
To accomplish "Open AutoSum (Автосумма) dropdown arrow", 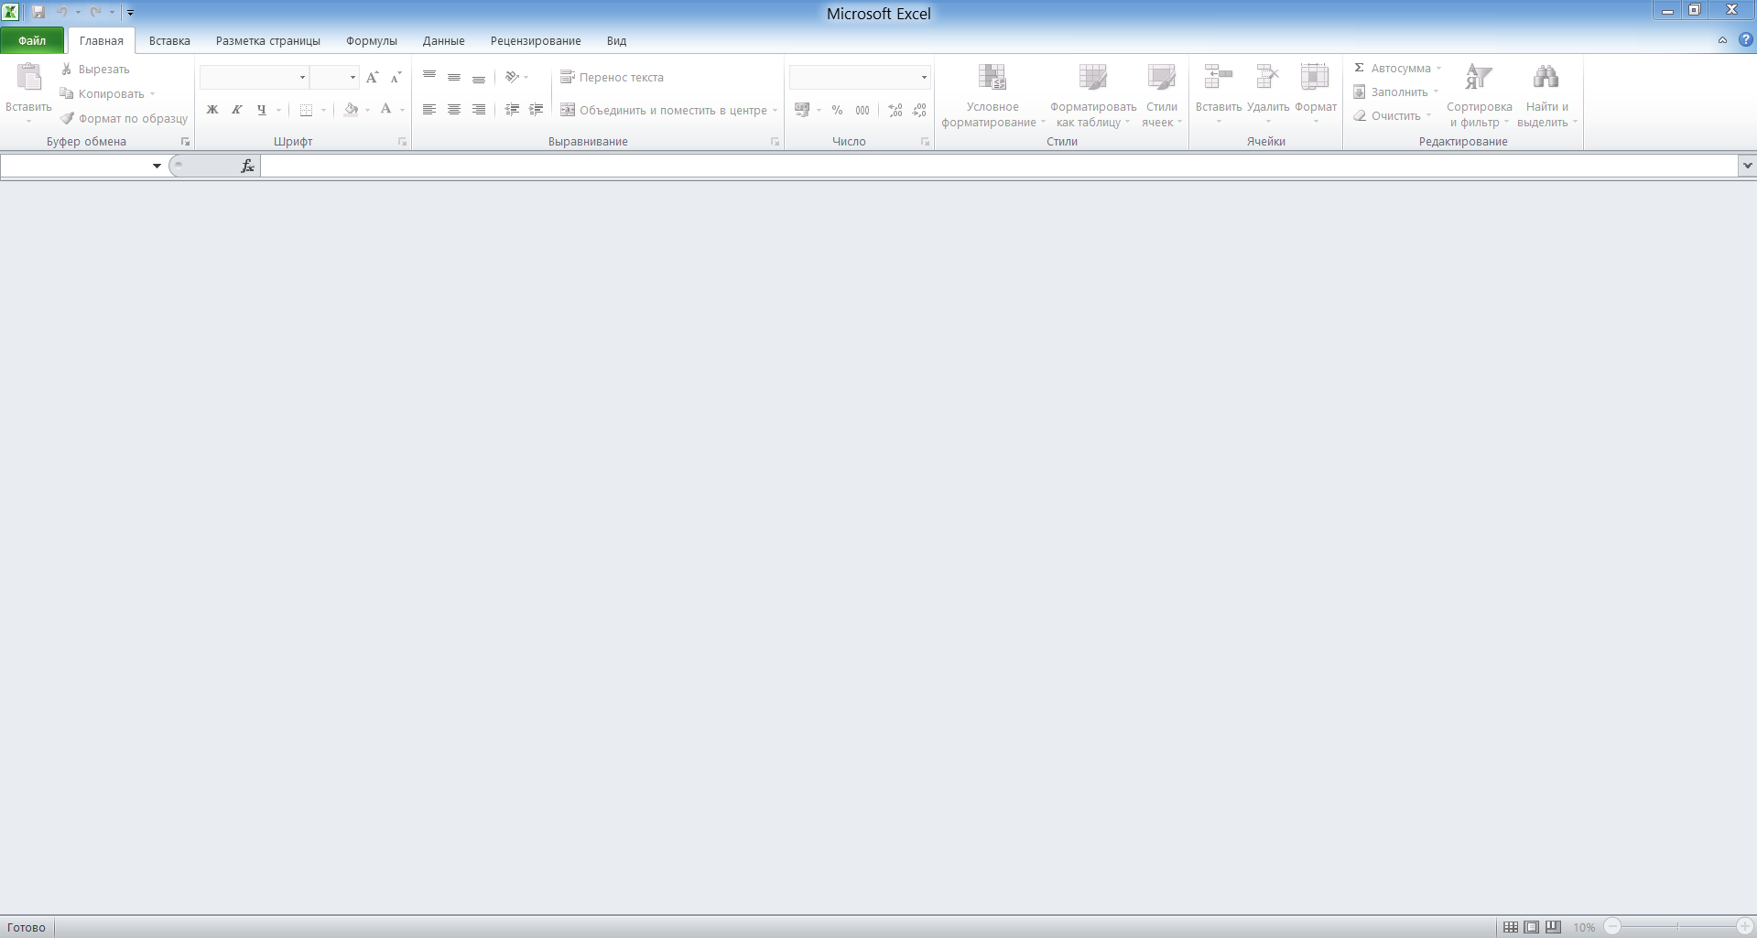I will coord(1438,69).
